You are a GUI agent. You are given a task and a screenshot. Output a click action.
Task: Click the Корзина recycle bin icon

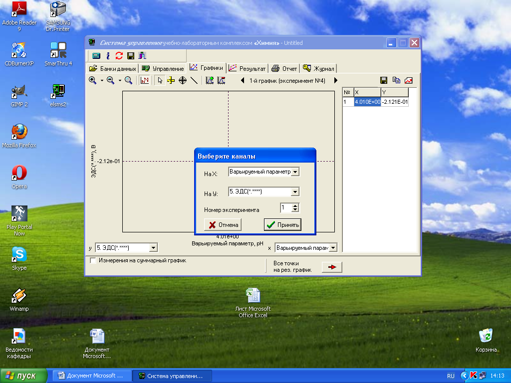pos(486,340)
